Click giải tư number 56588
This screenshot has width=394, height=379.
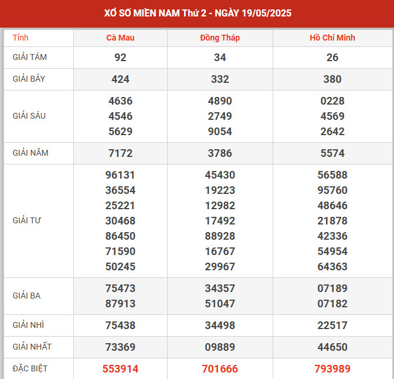pos(332,175)
